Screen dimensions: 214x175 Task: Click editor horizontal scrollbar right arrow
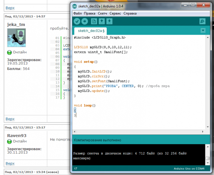[x=203, y=132]
